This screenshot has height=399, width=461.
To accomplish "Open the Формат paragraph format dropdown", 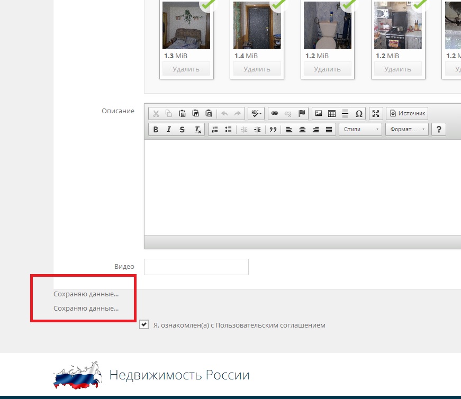I will [406, 130].
